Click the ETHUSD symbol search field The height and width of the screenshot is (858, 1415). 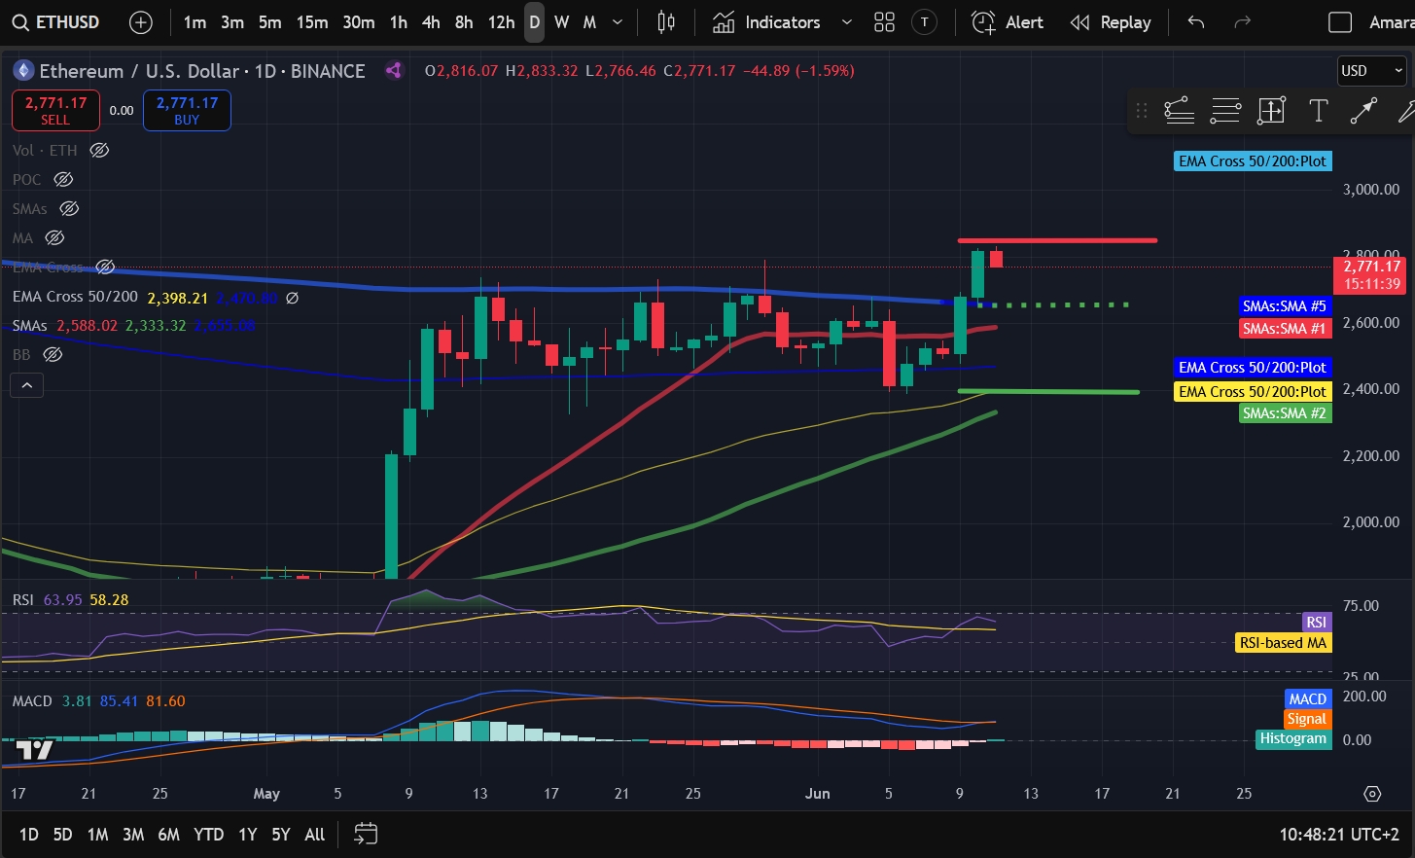56,21
